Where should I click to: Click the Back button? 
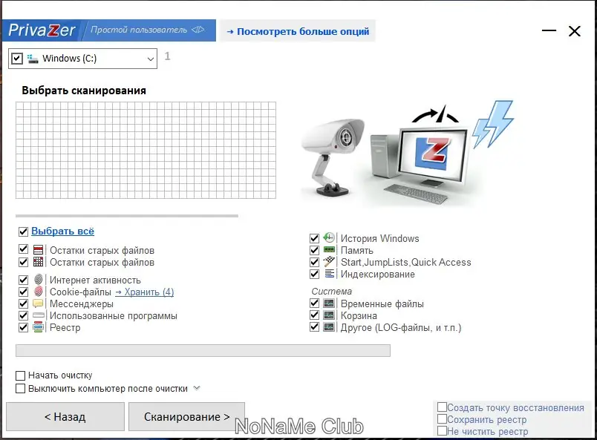coord(65,417)
